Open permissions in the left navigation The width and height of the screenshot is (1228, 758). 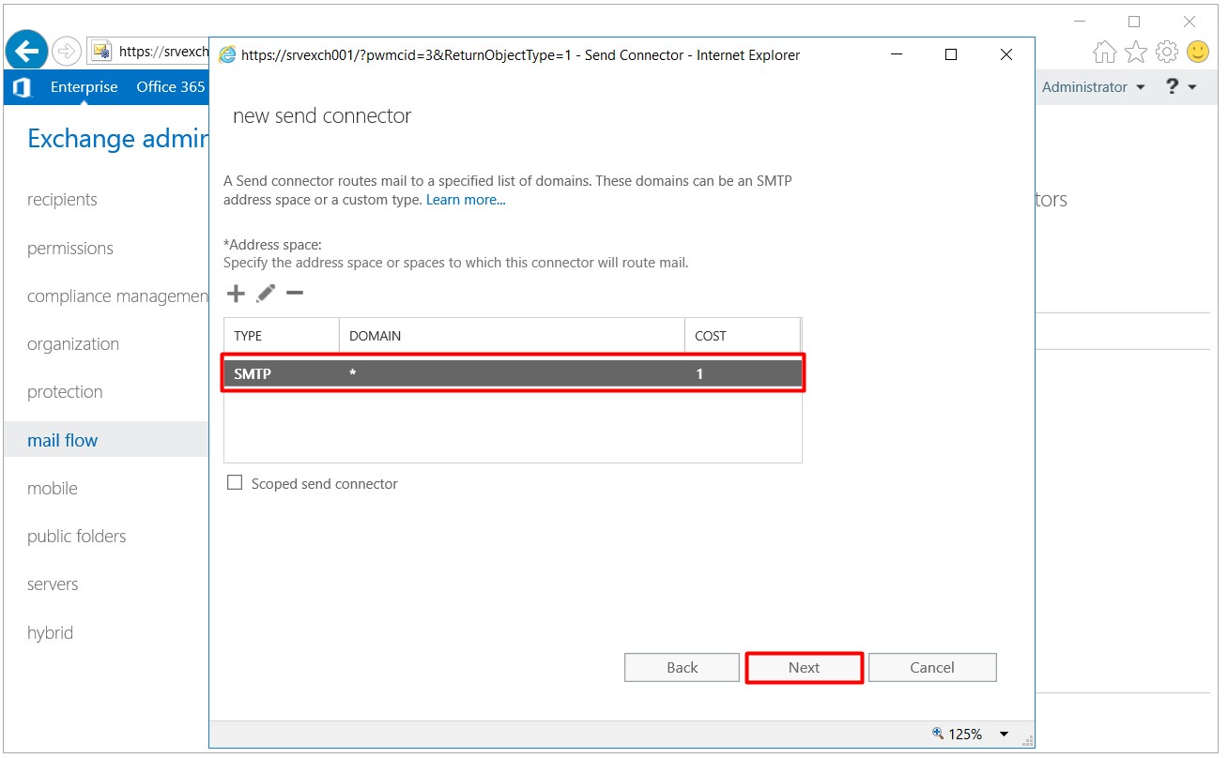(x=70, y=249)
